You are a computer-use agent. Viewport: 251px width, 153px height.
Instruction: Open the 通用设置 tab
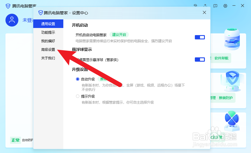[48, 24]
